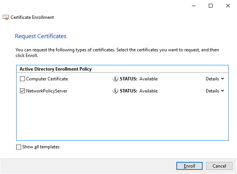Minimize the Certificate Enrollment window
The width and height of the screenshot is (237, 174).
(x=194, y=6)
